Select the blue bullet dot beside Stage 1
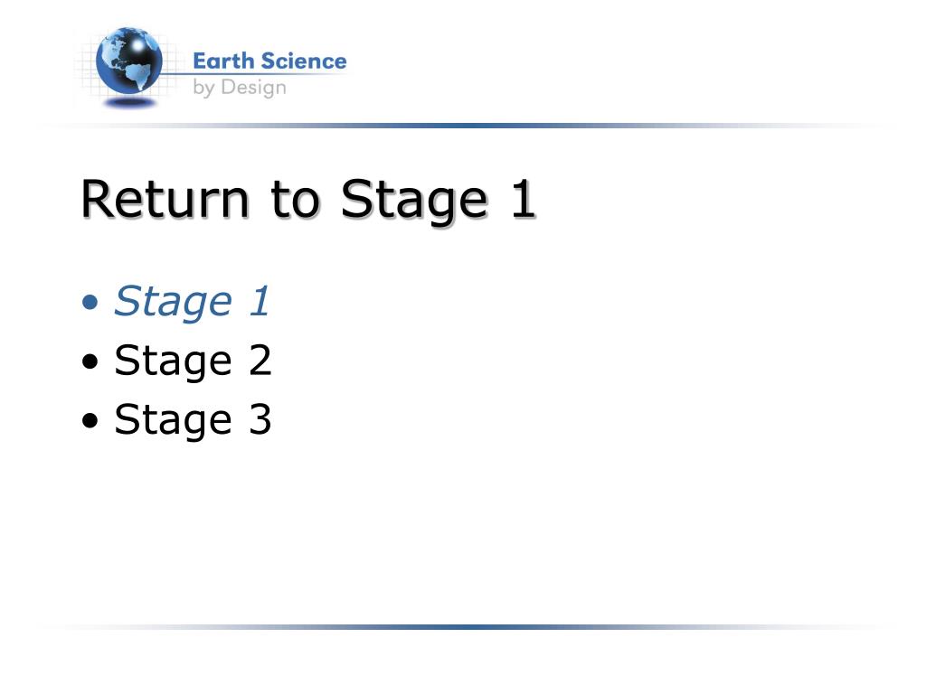Image resolution: width=926 pixels, height=694 pixels. pos(90,303)
